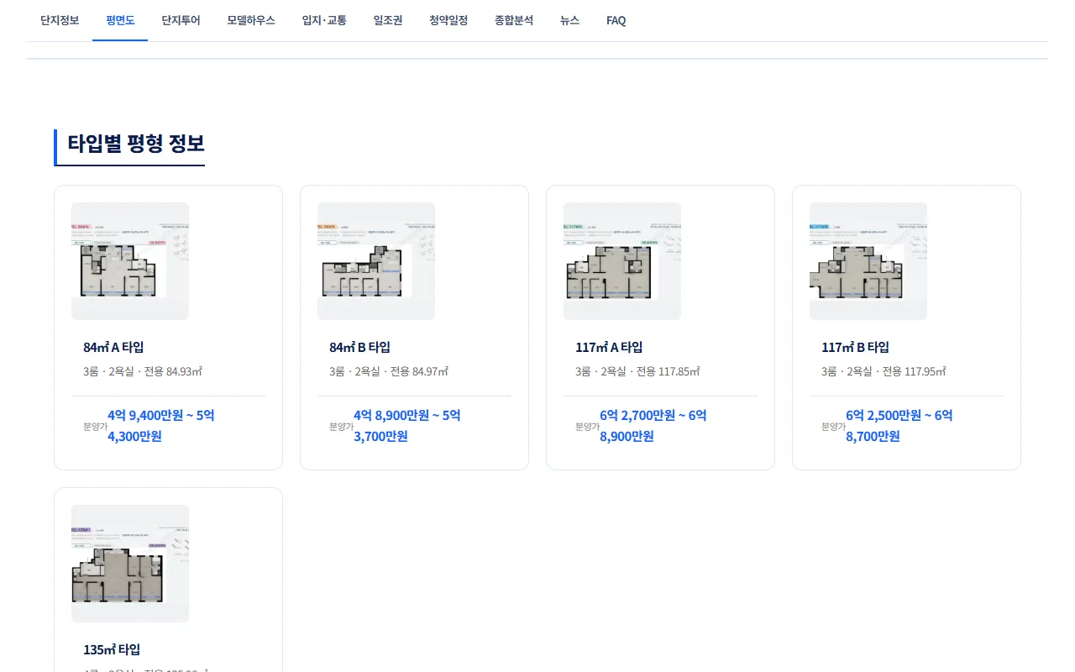
Task: Go to the 입지·교통 tab
Action: [x=324, y=20]
